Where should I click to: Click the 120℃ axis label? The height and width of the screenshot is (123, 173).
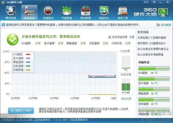coord(6,52)
